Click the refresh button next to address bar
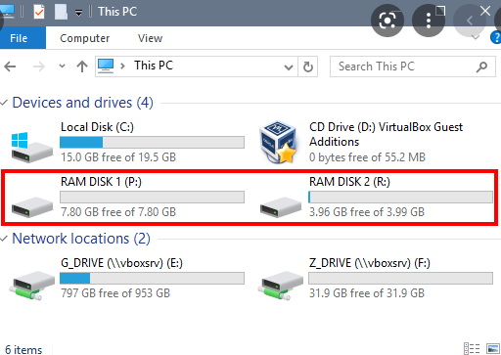The height and width of the screenshot is (355, 501). [x=308, y=67]
